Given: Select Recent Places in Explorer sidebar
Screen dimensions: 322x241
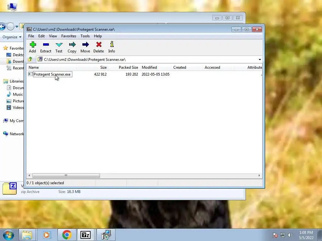Looking at the screenshot, I should click(15, 68).
